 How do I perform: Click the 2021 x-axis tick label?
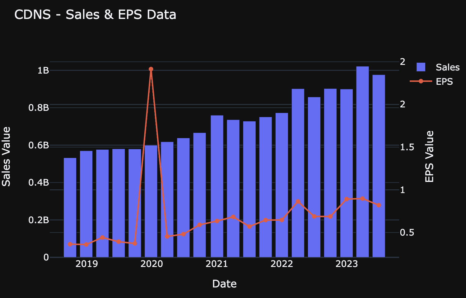217,264
